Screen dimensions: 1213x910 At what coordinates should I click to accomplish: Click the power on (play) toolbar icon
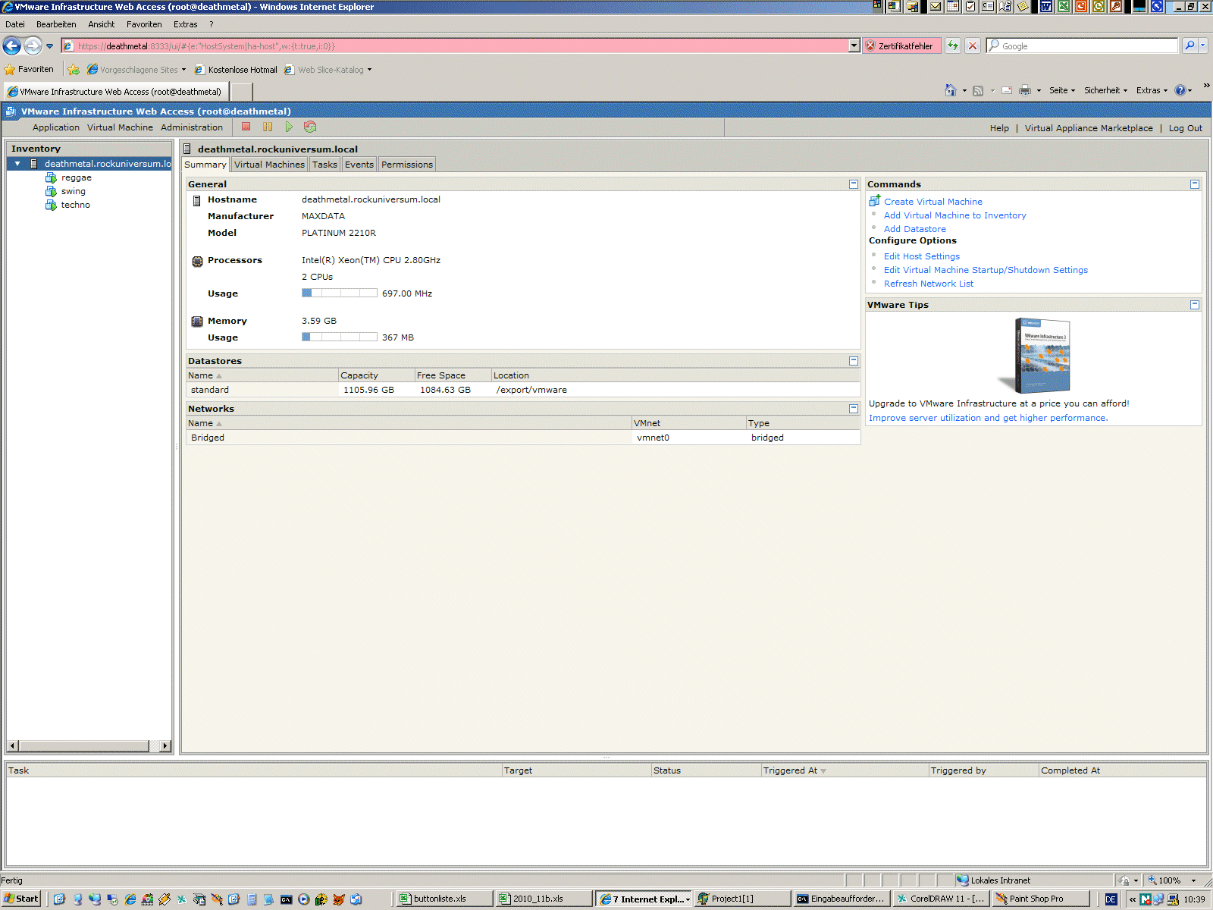point(289,127)
